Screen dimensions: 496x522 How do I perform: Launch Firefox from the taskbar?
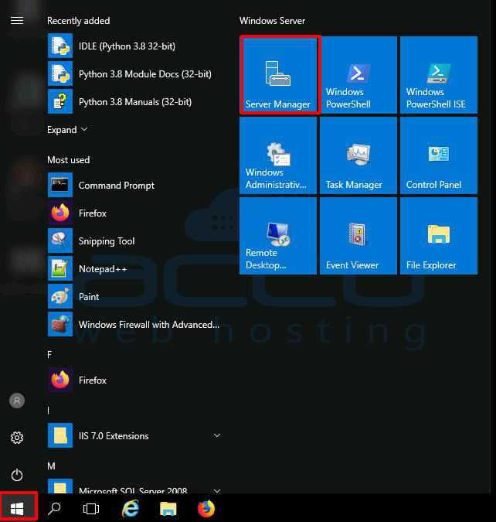click(206, 508)
